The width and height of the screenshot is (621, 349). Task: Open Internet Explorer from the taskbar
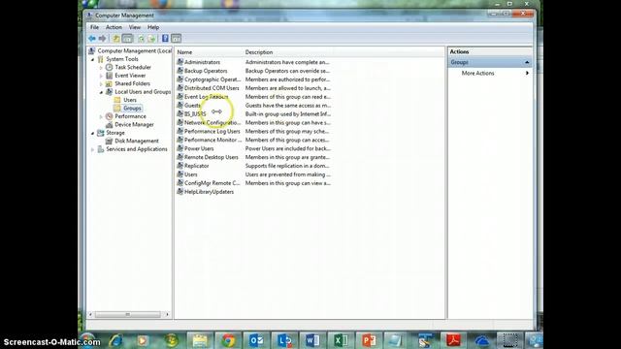pyautogui.click(x=115, y=340)
